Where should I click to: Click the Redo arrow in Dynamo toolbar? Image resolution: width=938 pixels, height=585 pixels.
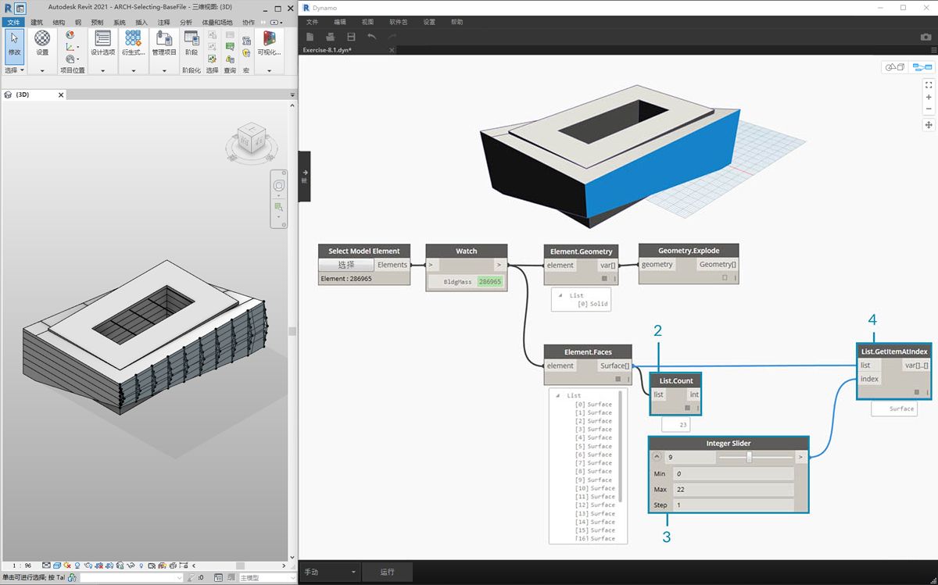point(392,37)
